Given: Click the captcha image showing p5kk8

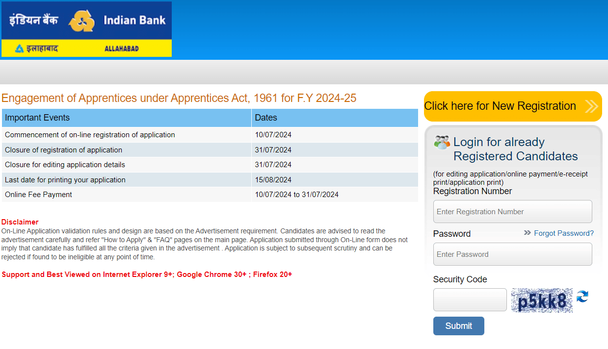Looking at the screenshot, I should coord(542,299).
